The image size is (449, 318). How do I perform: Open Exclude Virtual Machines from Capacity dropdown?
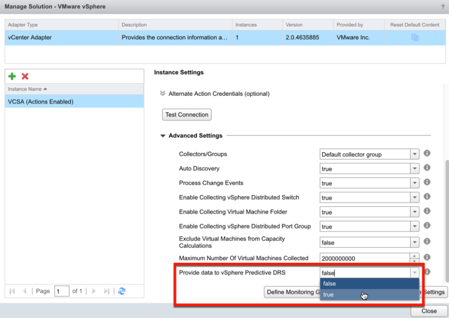pos(415,243)
